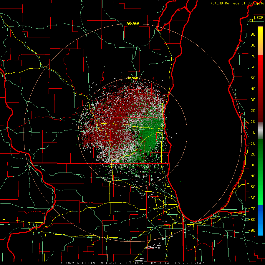Select the -20 knot scale label

(x=252, y=154)
